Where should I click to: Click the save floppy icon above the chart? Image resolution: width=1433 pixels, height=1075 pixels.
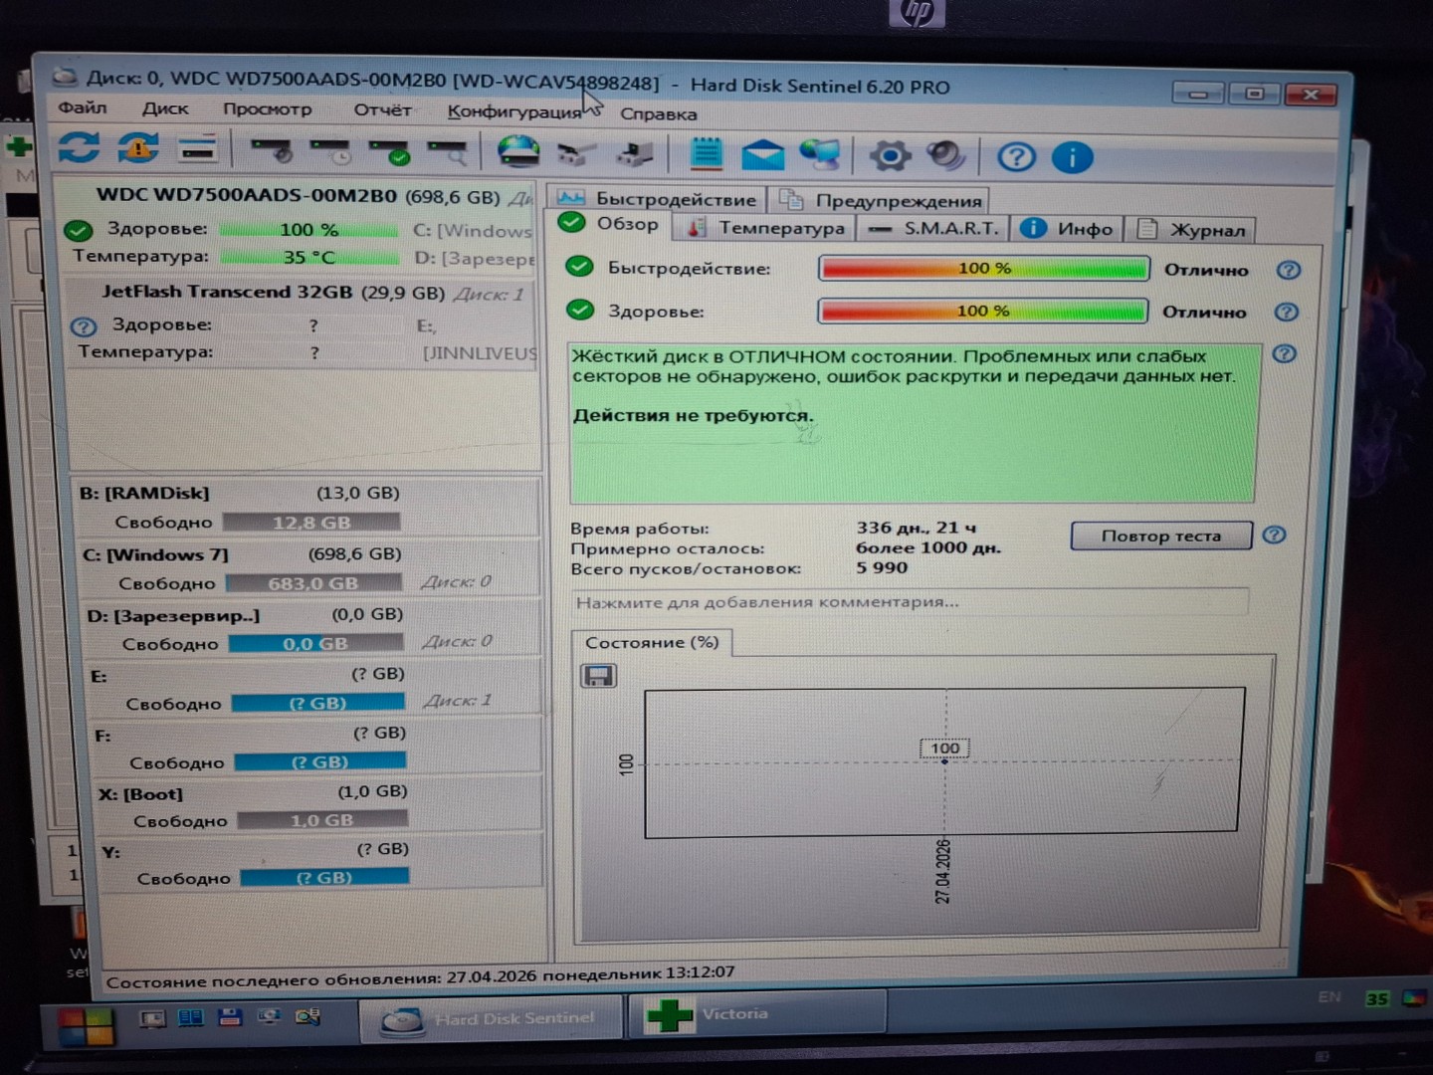click(x=598, y=677)
